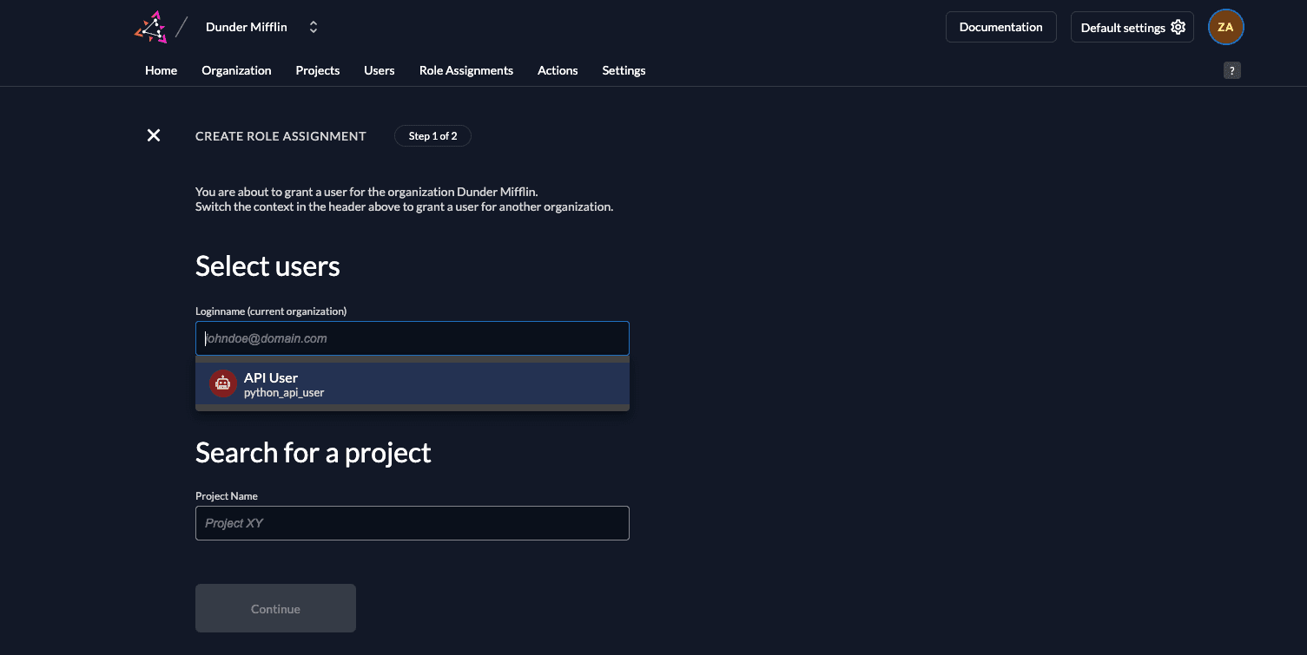Go to the Actions tab
Image resolution: width=1307 pixels, height=655 pixels.
557,70
